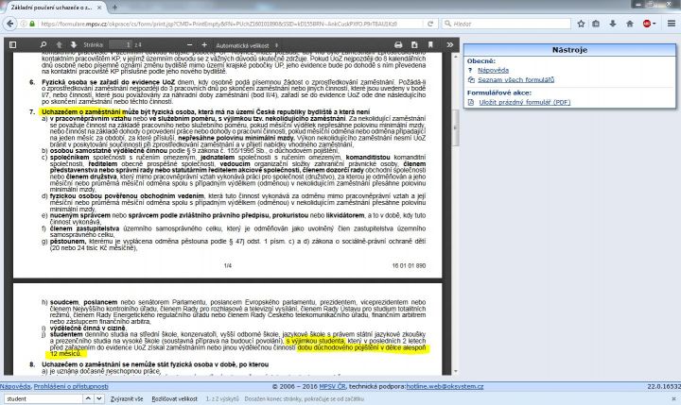Image resolution: width=681 pixels, height=405 pixels.
Task: Open Prohlášení o přístupnosti link
Action: (x=71, y=386)
